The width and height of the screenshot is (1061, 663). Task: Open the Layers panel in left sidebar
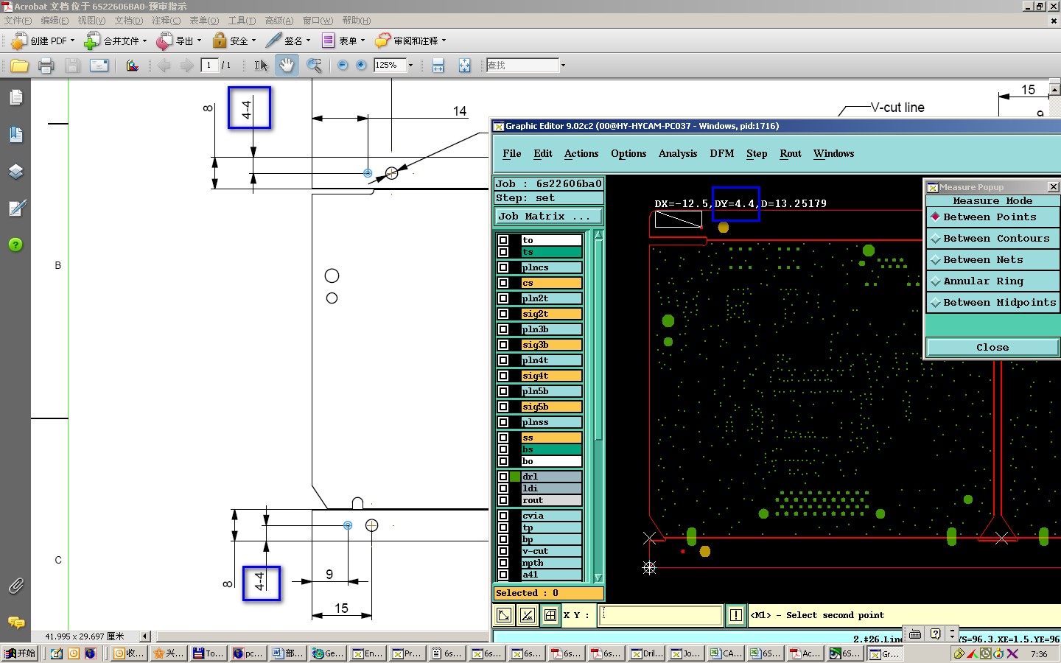15,172
